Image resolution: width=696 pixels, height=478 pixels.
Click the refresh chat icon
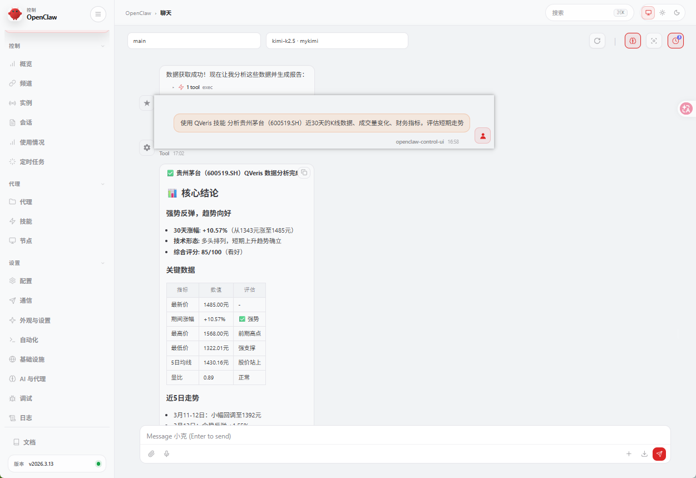pyautogui.click(x=597, y=41)
